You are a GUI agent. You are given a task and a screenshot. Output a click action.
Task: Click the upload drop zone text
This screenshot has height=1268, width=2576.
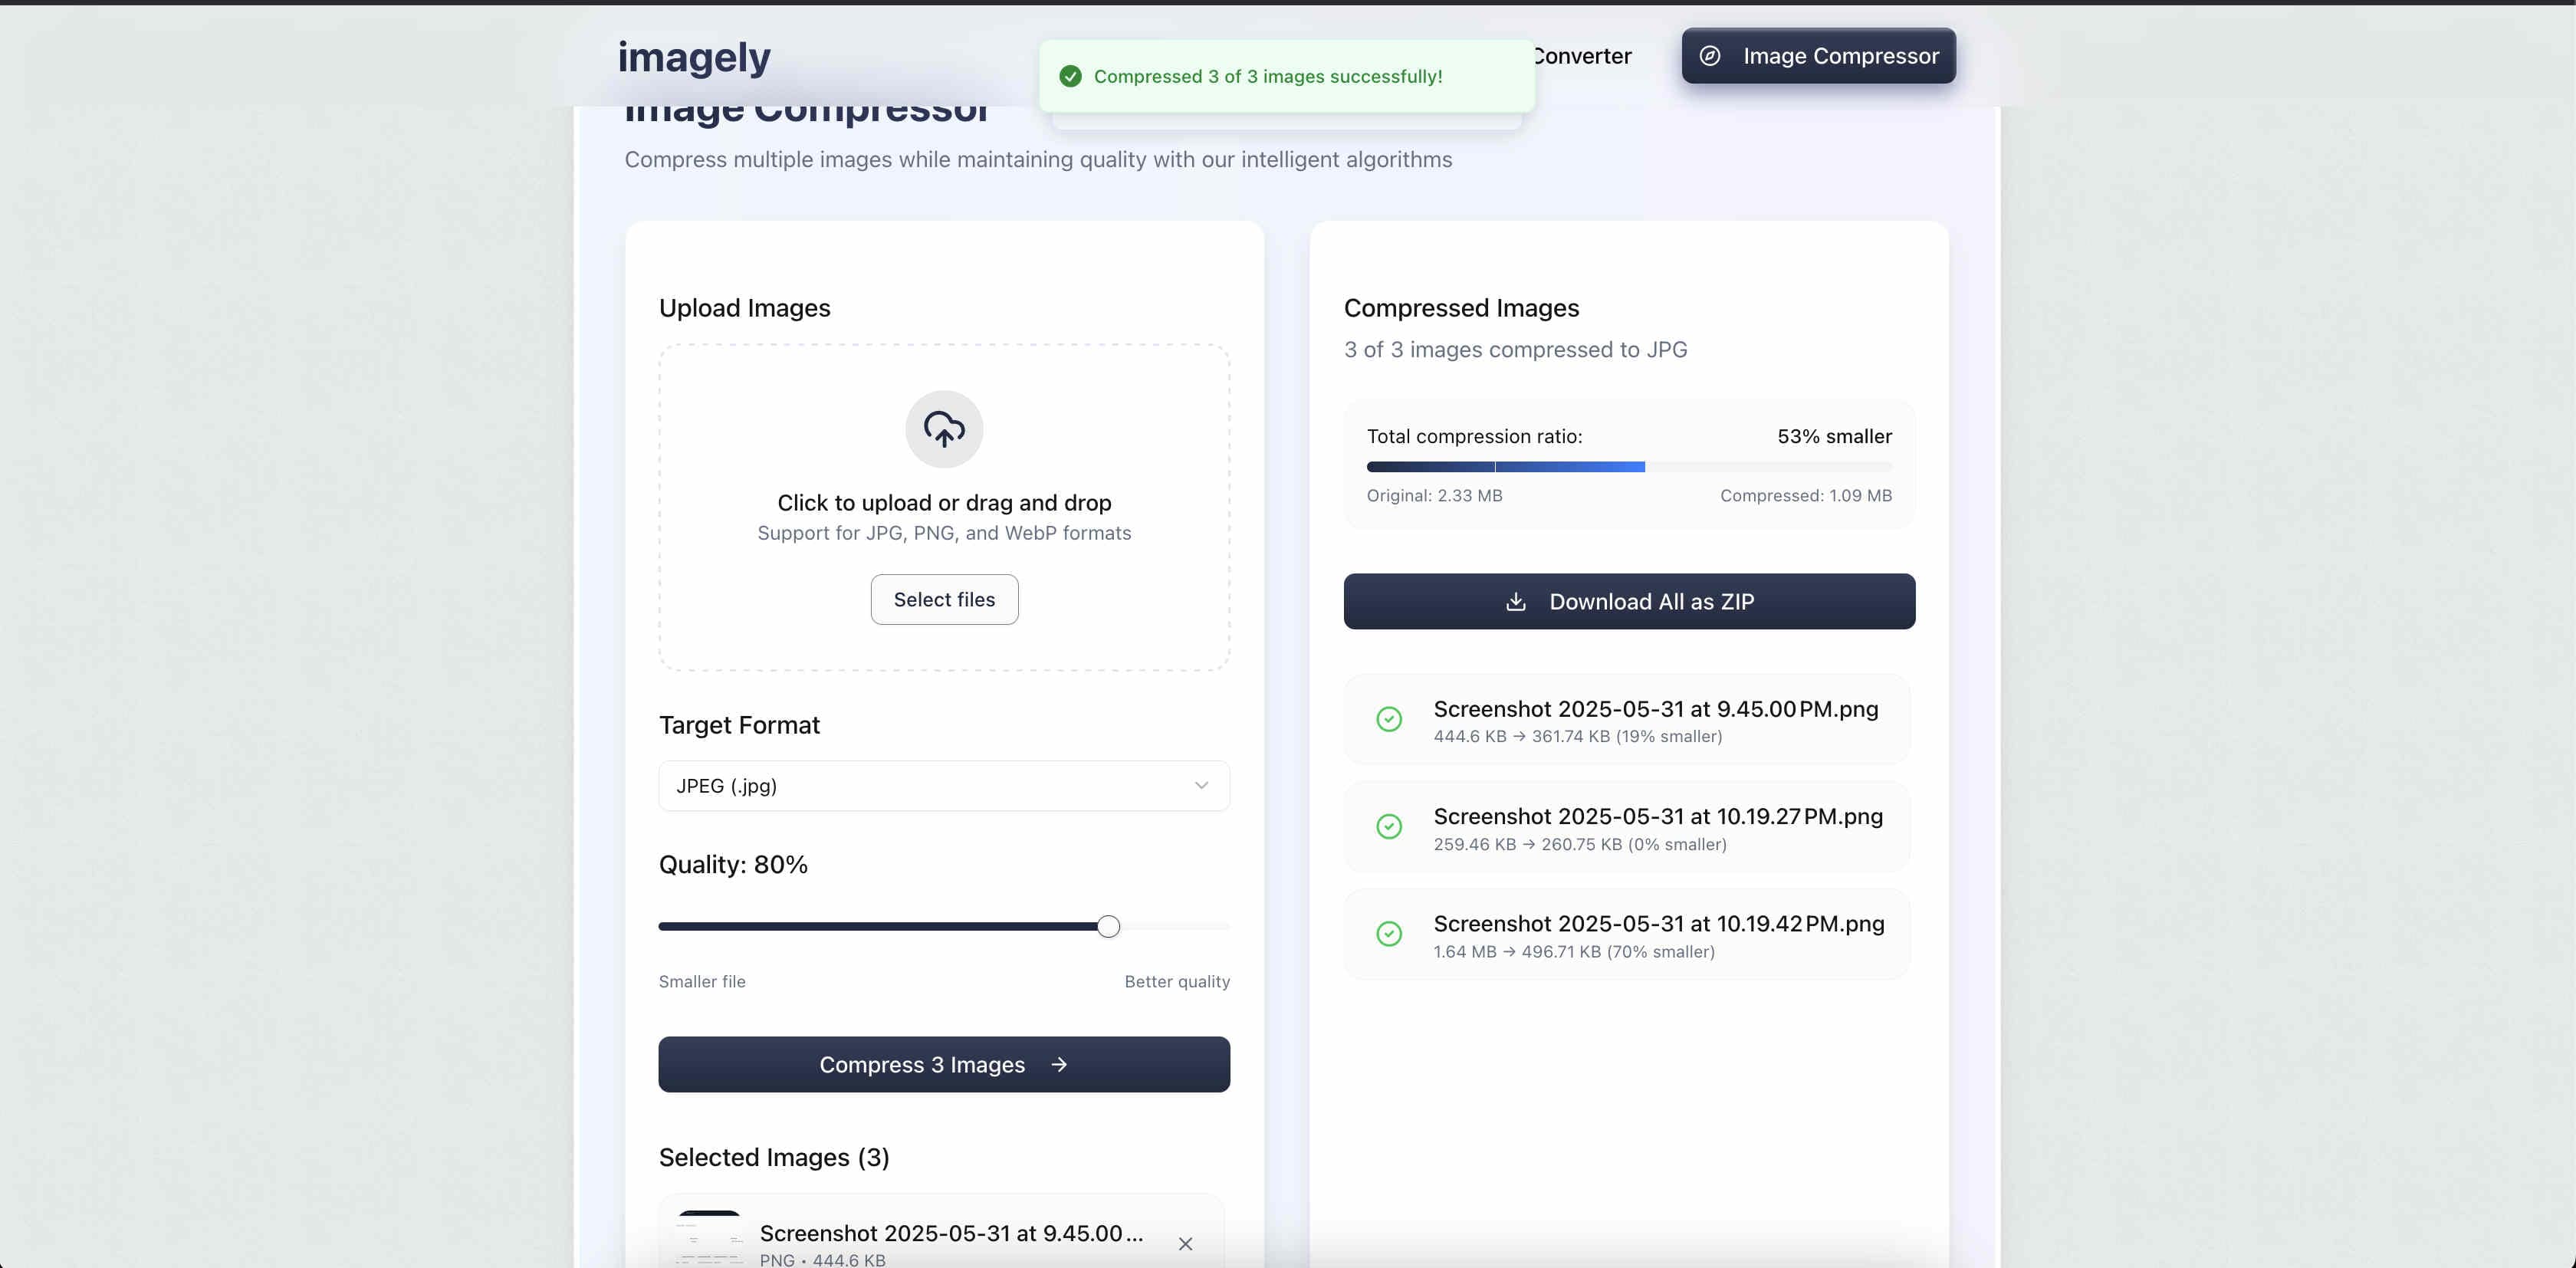point(944,503)
